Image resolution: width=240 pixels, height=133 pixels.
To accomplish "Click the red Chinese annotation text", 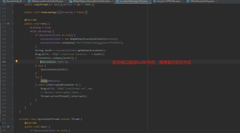I will point(152,63).
